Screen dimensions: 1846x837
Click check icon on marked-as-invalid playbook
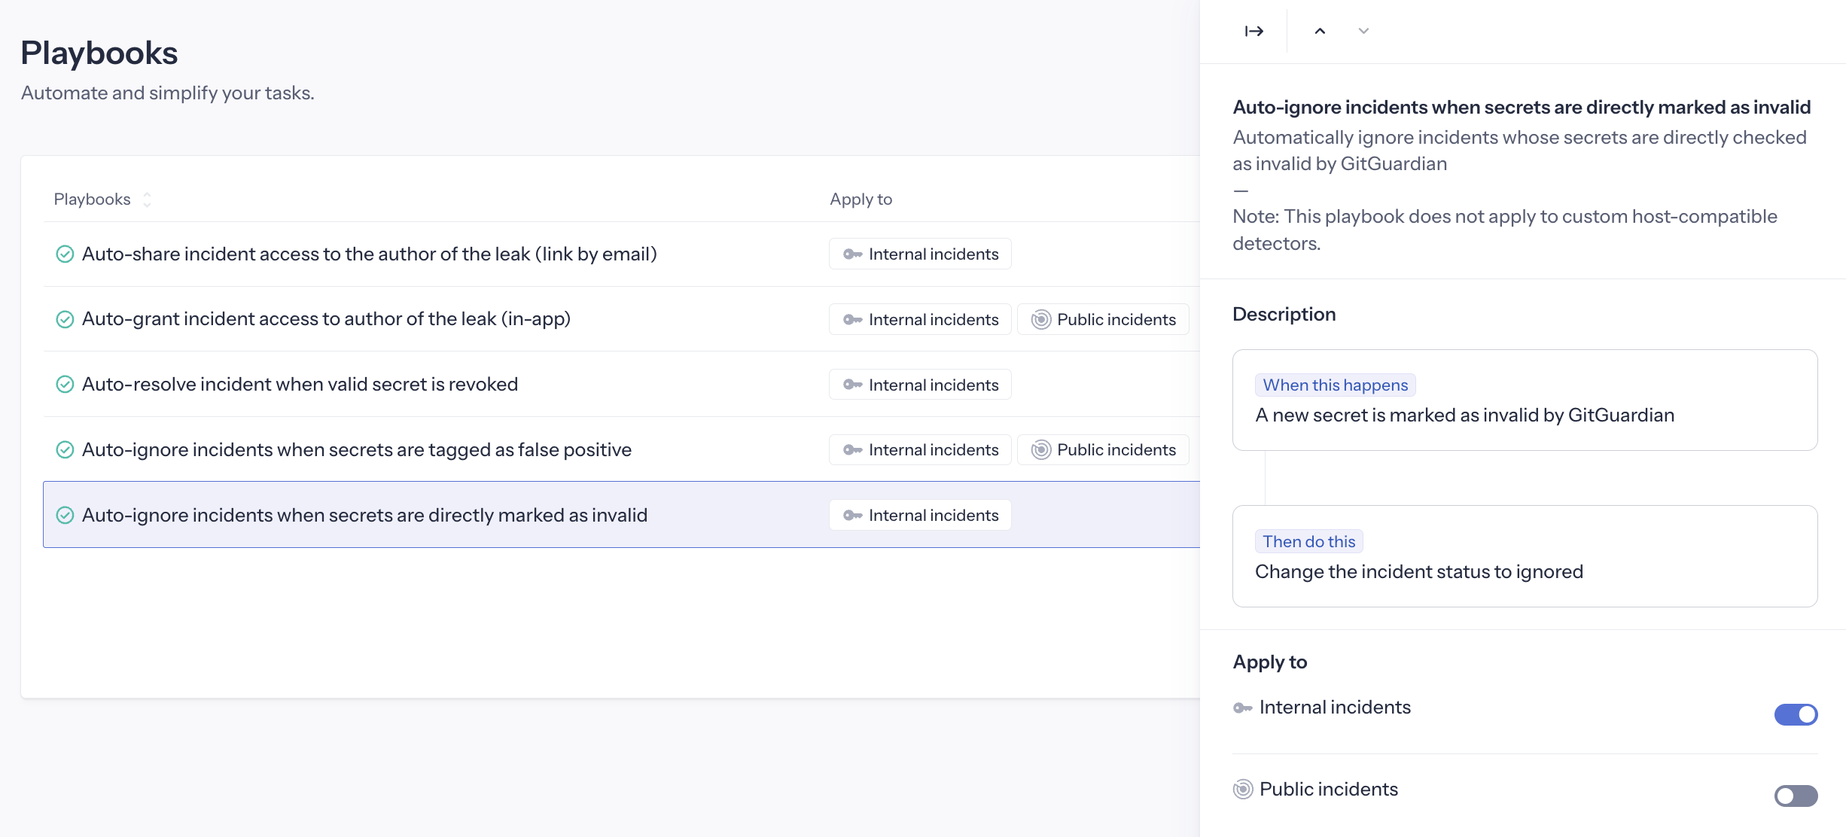(x=65, y=516)
